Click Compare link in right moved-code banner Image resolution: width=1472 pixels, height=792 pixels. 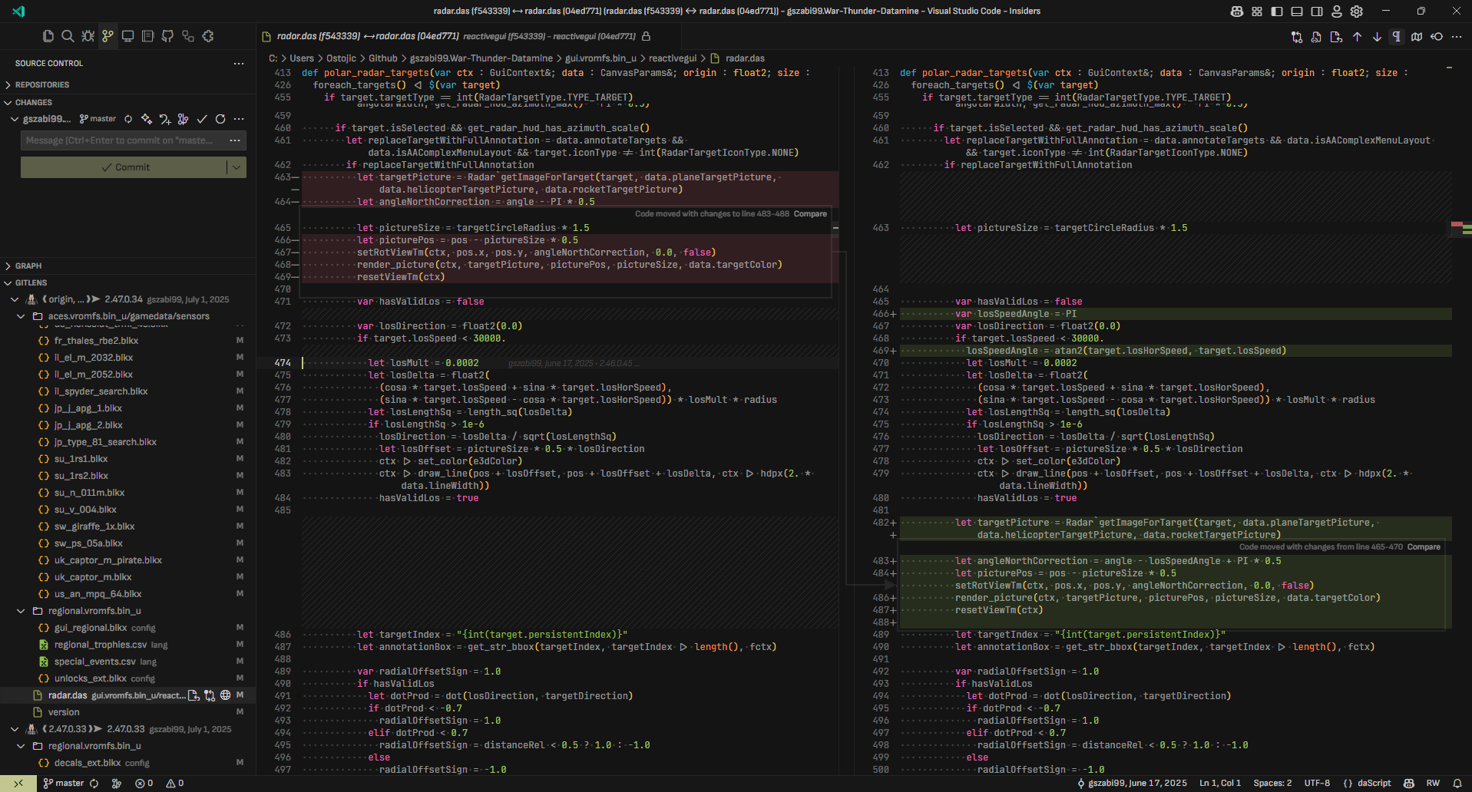point(1424,547)
